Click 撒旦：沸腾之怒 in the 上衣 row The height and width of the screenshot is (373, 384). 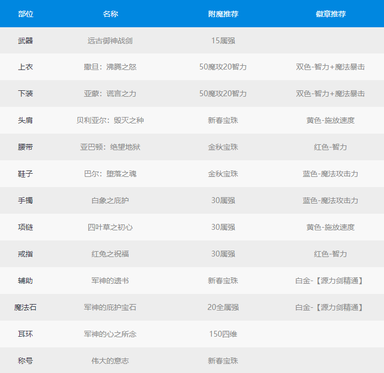point(110,67)
